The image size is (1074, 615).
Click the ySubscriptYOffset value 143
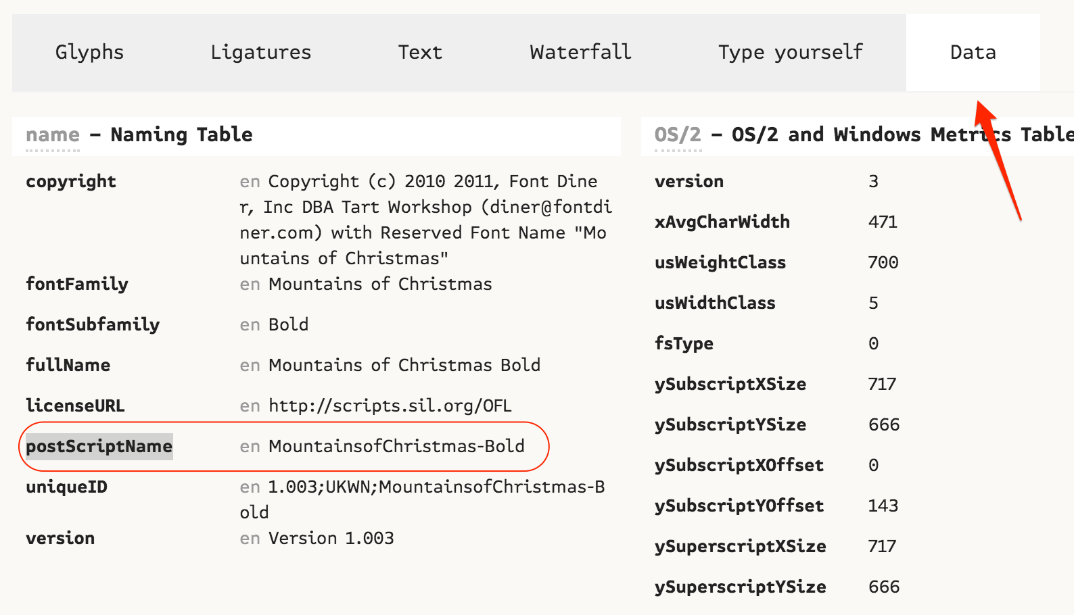point(883,506)
